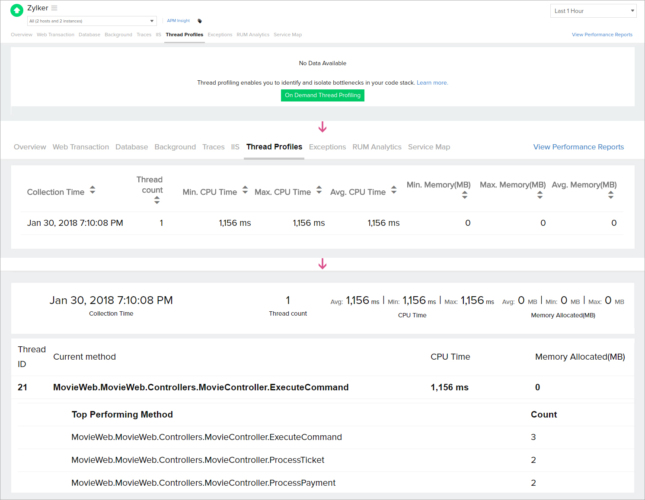Open the enlarged Exceptions tab

pos(327,147)
